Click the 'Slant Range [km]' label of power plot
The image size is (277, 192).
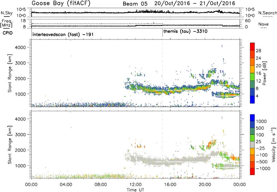point(10,73)
